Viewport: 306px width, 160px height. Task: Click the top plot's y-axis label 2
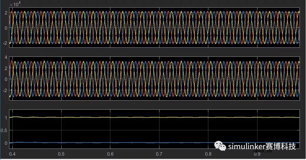coord(6,12)
